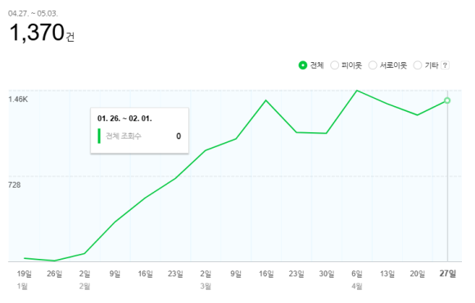Click the 6일 x-axis date label

point(357,274)
